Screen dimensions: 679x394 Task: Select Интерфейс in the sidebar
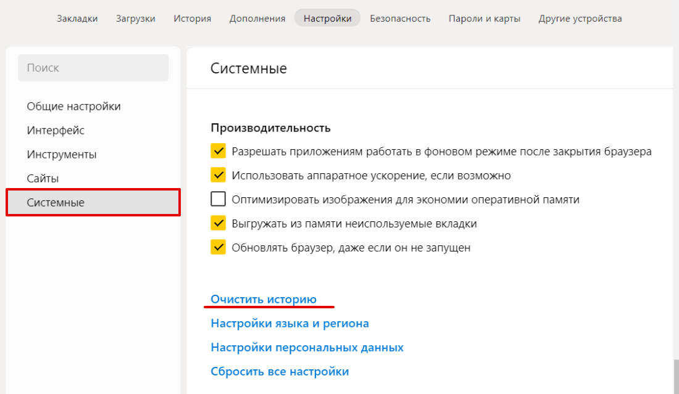pyautogui.click(x=56, y=130)
